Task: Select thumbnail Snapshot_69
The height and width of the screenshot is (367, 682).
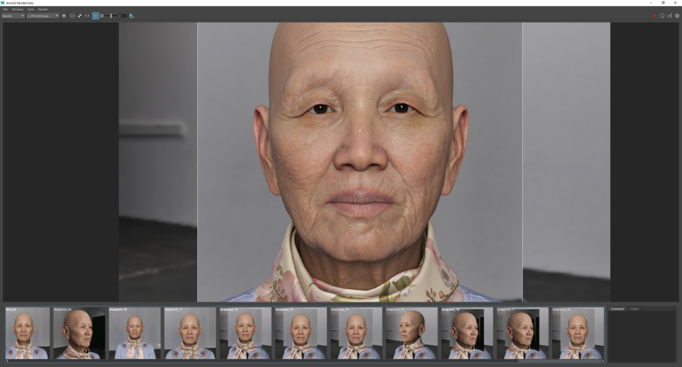Action: pos(79,333)
